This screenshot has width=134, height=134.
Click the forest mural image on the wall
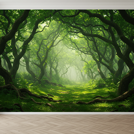point(67,61)
